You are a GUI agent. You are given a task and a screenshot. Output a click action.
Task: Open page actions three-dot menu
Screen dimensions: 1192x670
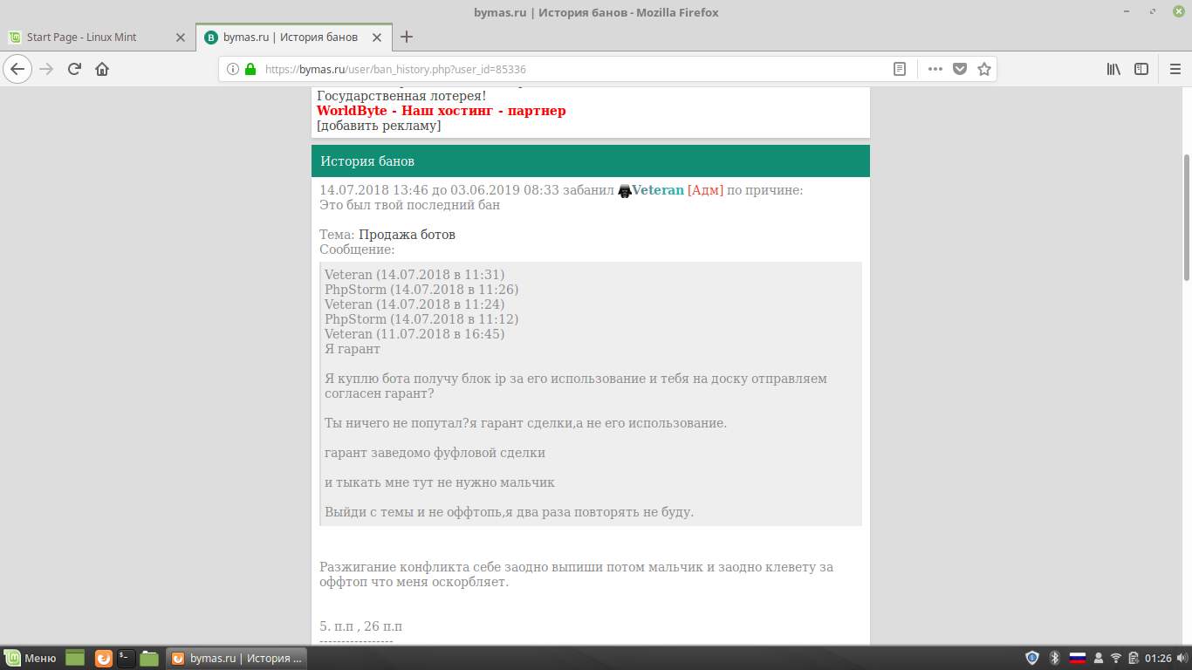(935, 69)
